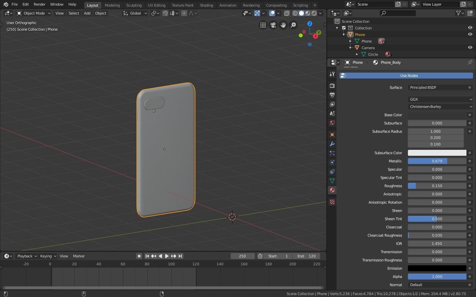Toggle show gizmo button
This screenshot has height=297, width=476.
257,13
